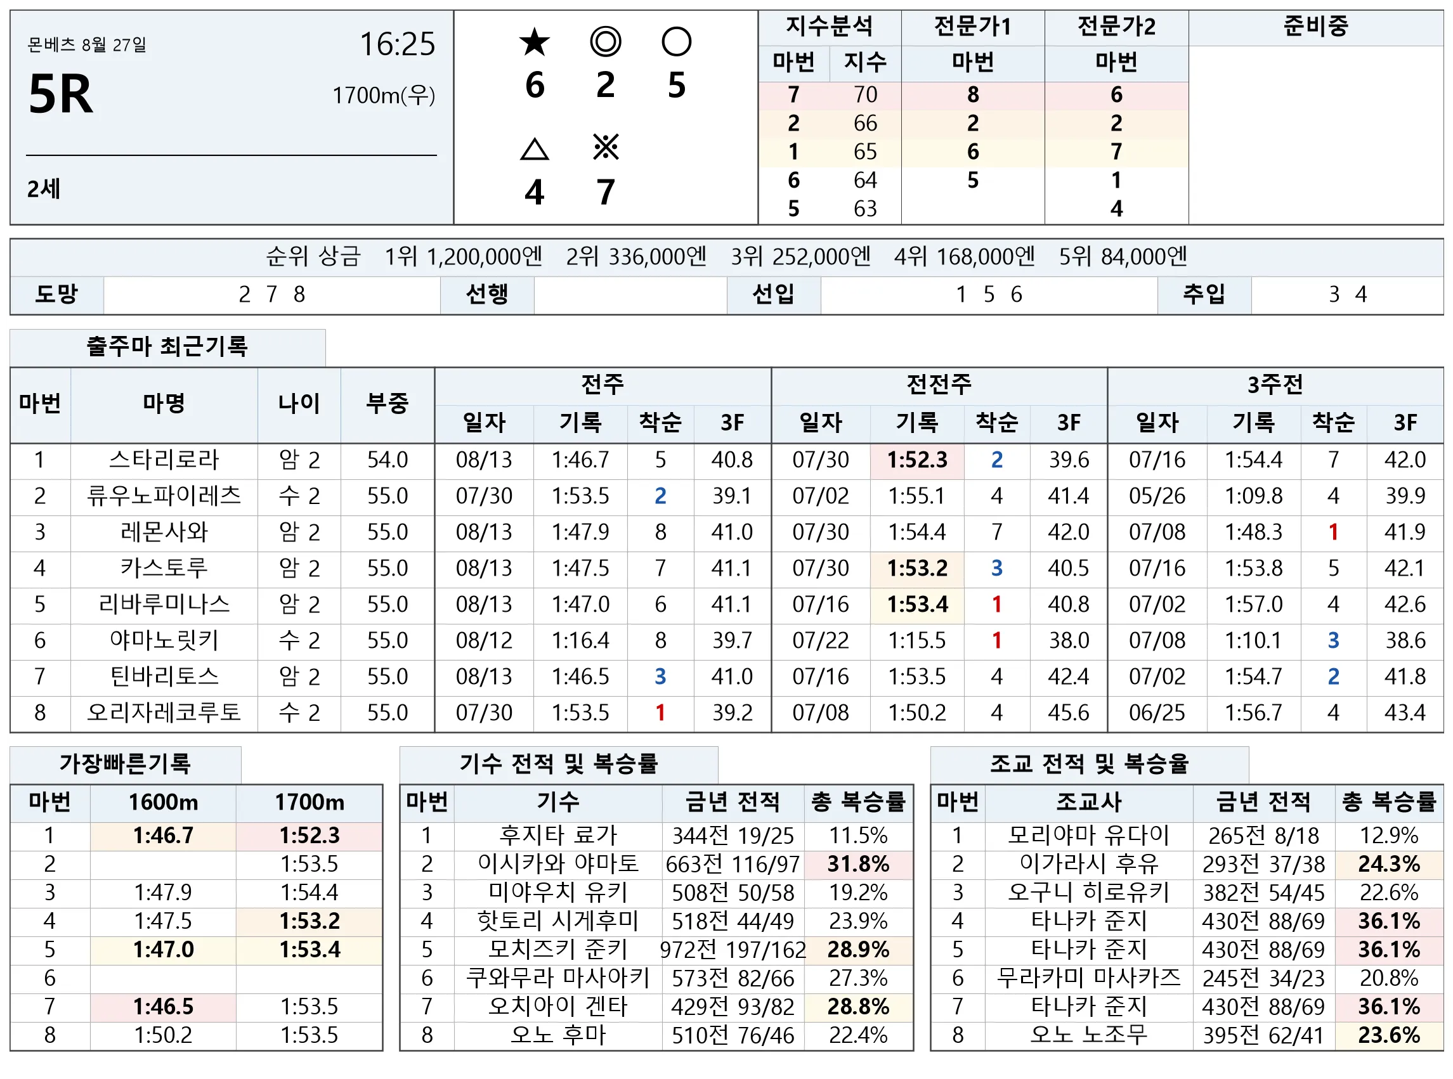Click the 가장빠른기록 section title

pyautogui.click(x=125, y=763)
